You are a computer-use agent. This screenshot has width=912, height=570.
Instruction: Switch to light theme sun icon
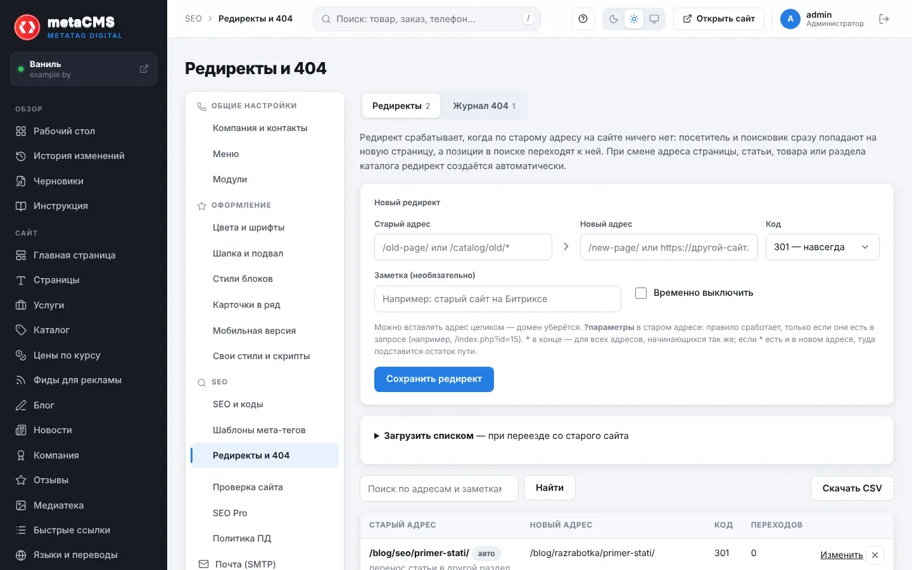coord(634,19)
